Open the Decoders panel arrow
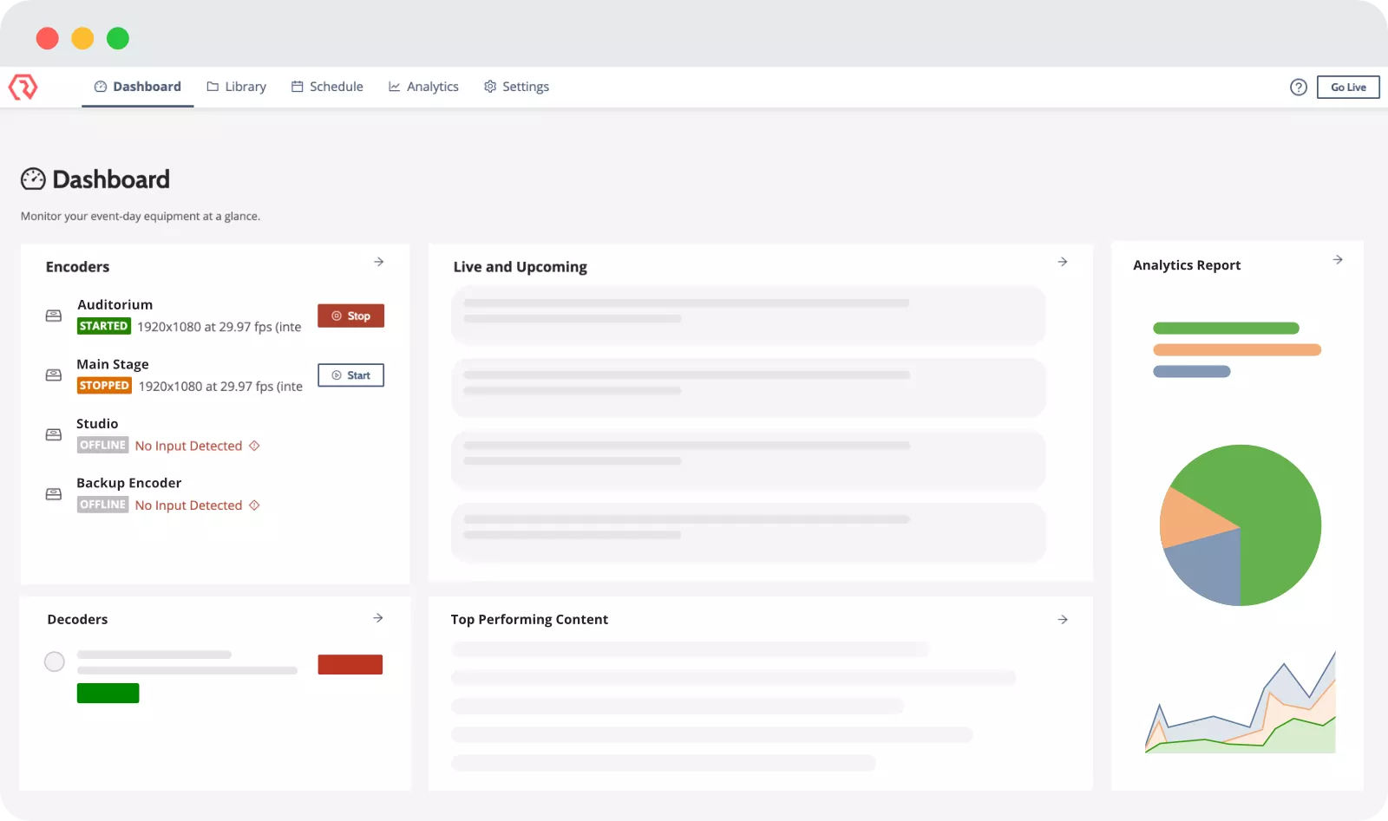 tap(378, 618)
